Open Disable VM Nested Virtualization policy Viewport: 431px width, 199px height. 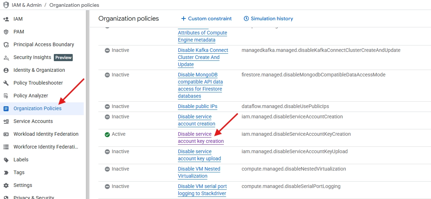[199, 172]
